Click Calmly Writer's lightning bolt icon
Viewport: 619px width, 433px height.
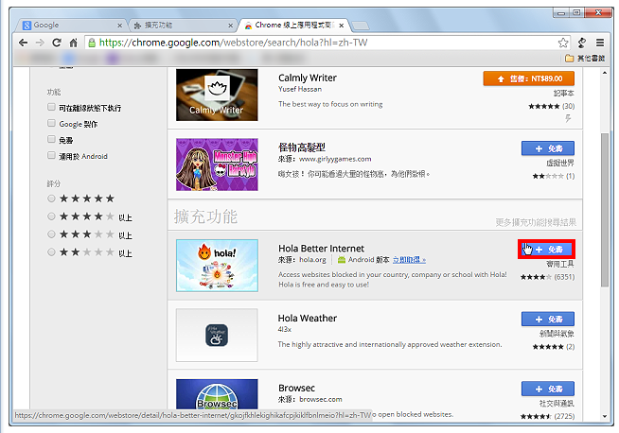[568, 118]
